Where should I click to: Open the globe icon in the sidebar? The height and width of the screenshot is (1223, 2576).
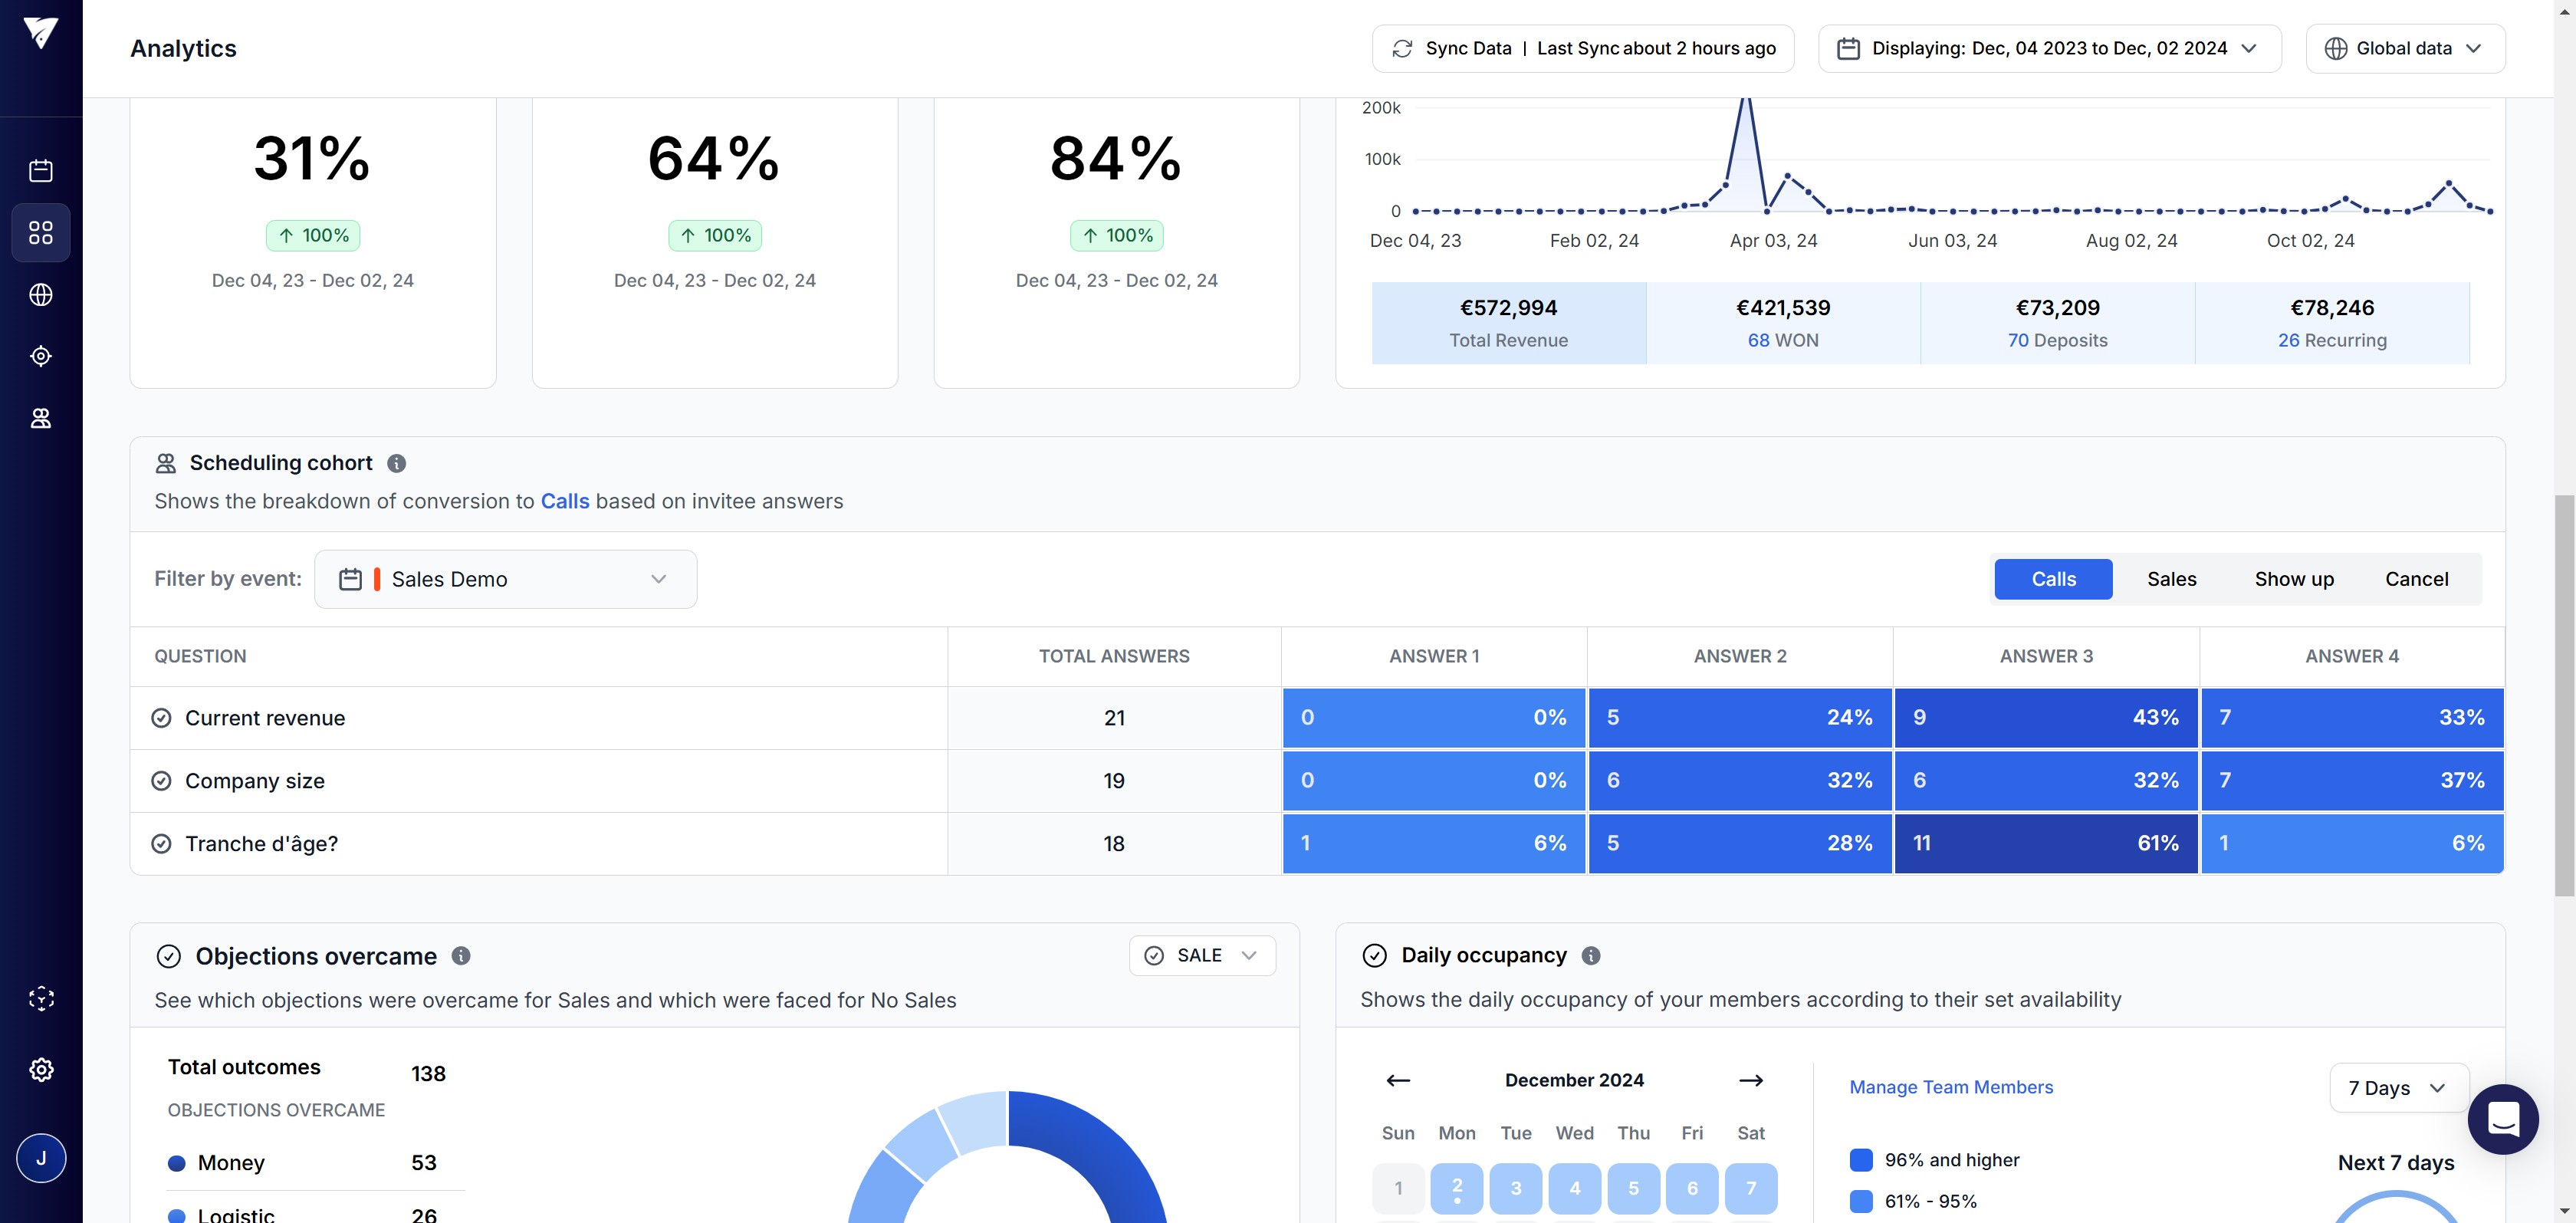(41, 295)
